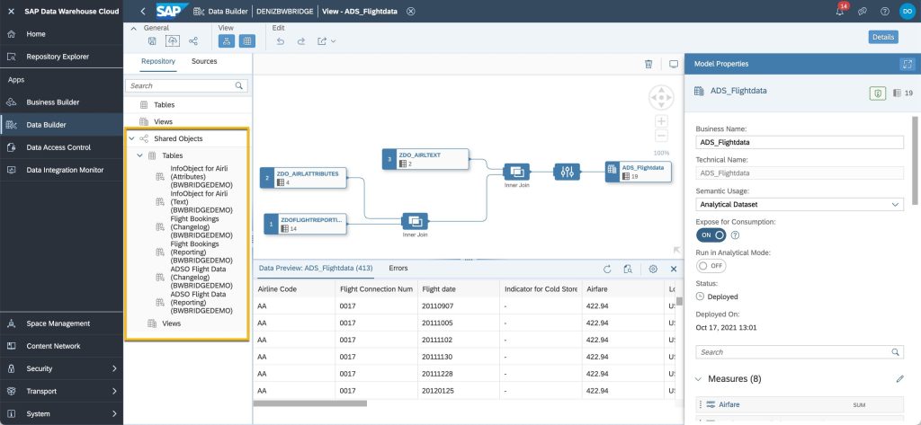Screen dimensions: 921x425
Task: Select the ZDO_AIRLATTRIBUTES node
Action: pos(303,178)
